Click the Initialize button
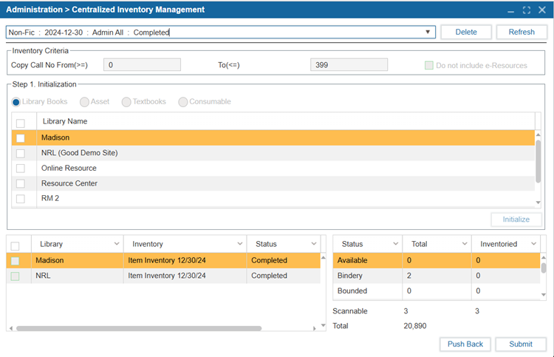This screenshot has height=357, width=554. [x=516, y=220]
